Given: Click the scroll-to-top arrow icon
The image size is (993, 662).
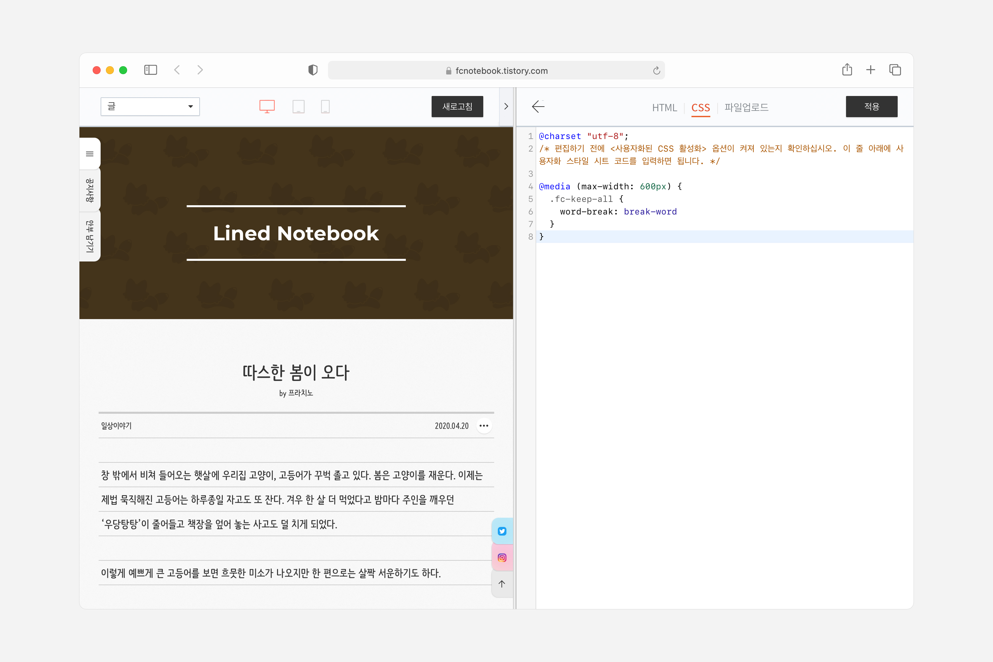Looking at the screenshot, I should [x=502, y=584].
